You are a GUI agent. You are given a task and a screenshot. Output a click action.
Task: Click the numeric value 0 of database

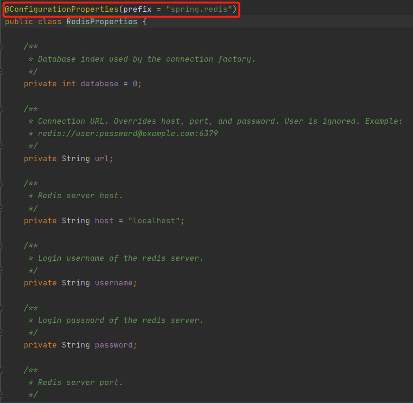click(135, 84)
